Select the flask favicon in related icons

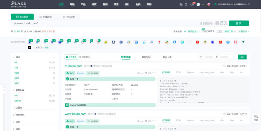pyautogui.click(x=144, y=42)
